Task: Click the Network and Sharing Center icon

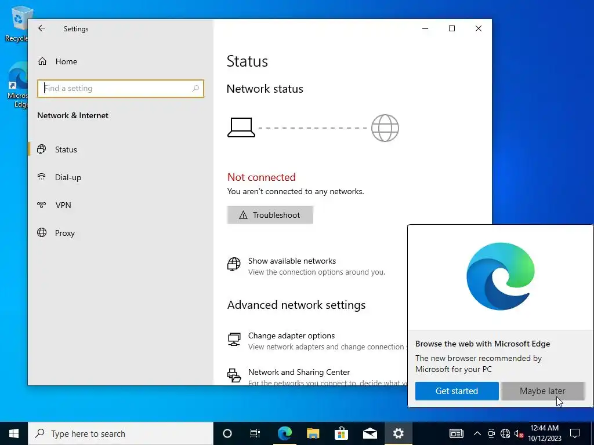Action: tap(234, 375)
